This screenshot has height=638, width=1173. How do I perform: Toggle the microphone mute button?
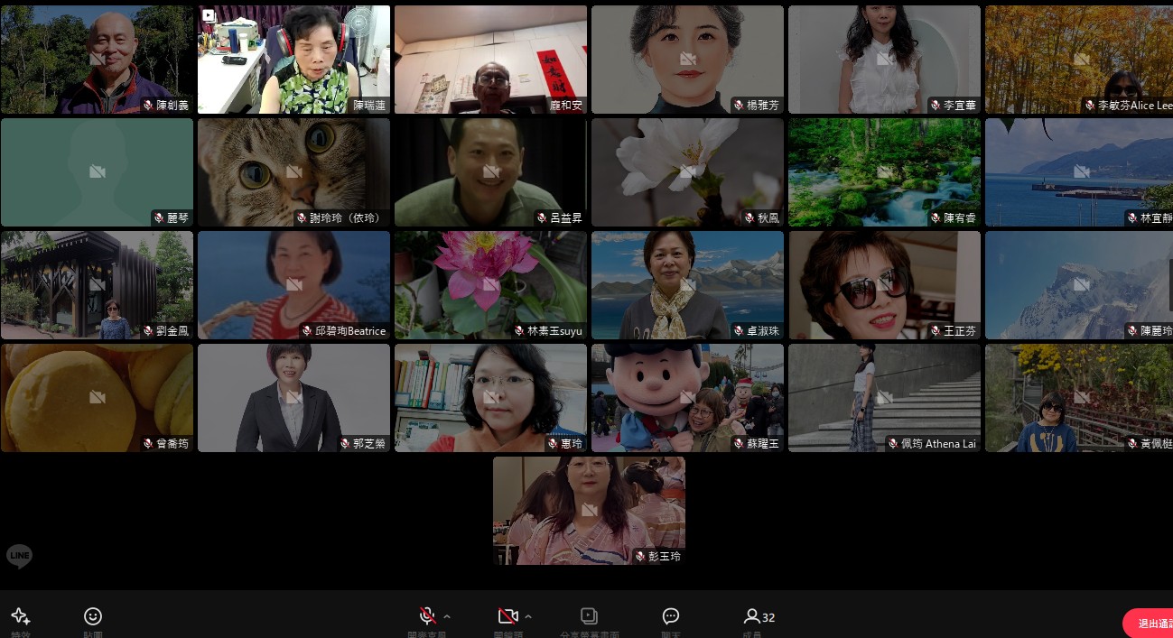pyautogui.click(x=427, y=616)
